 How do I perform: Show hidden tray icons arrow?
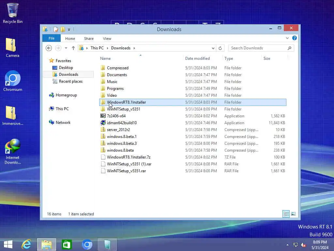[x=288, y=245]
